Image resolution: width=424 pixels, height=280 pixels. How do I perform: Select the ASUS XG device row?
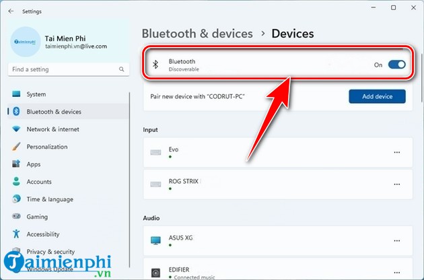click(x=278, y=241)
